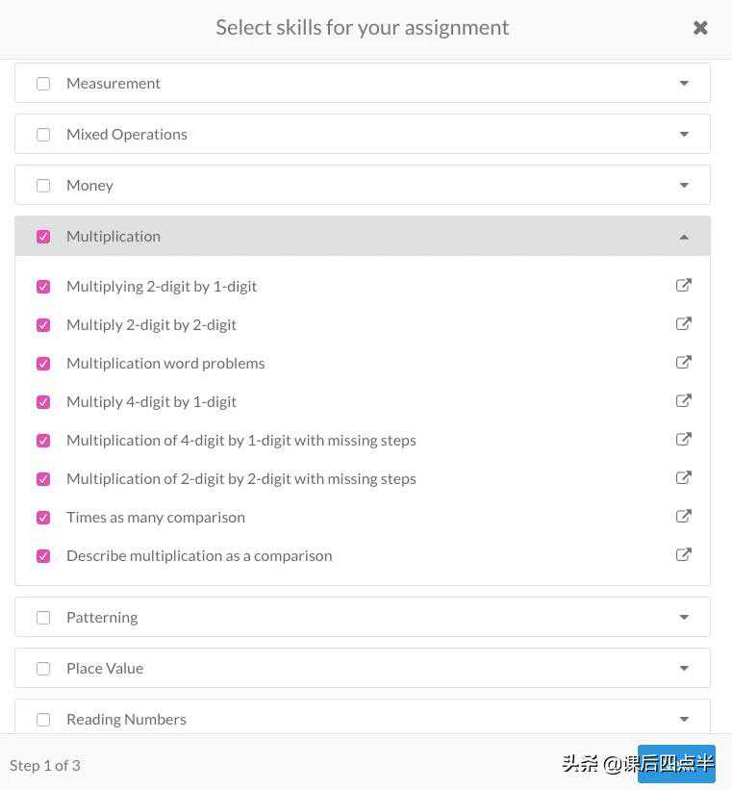Click the blue next button at bottom

point(676,764)
